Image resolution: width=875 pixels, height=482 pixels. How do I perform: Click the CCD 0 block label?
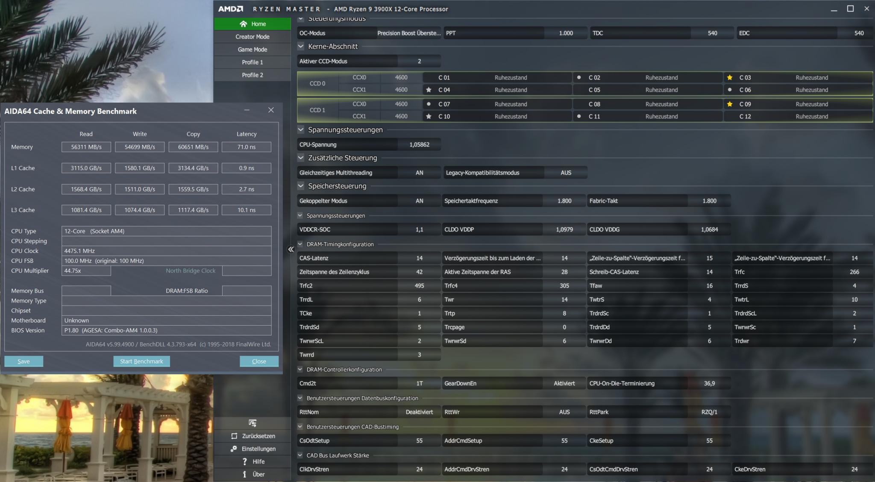tap(317, 84)
